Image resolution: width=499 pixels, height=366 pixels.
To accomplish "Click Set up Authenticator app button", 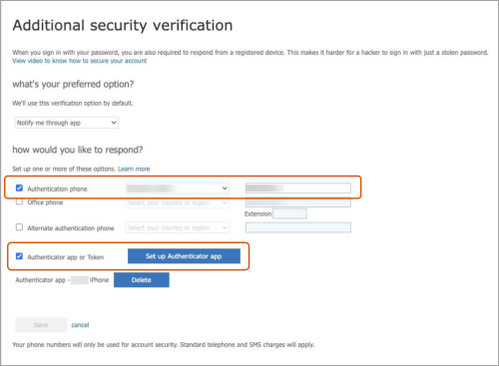I will [184, 256].
